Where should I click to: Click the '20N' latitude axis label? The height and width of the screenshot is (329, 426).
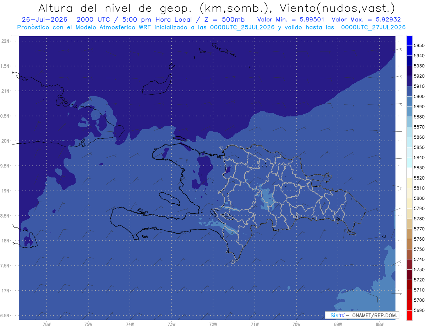point(6,141)
